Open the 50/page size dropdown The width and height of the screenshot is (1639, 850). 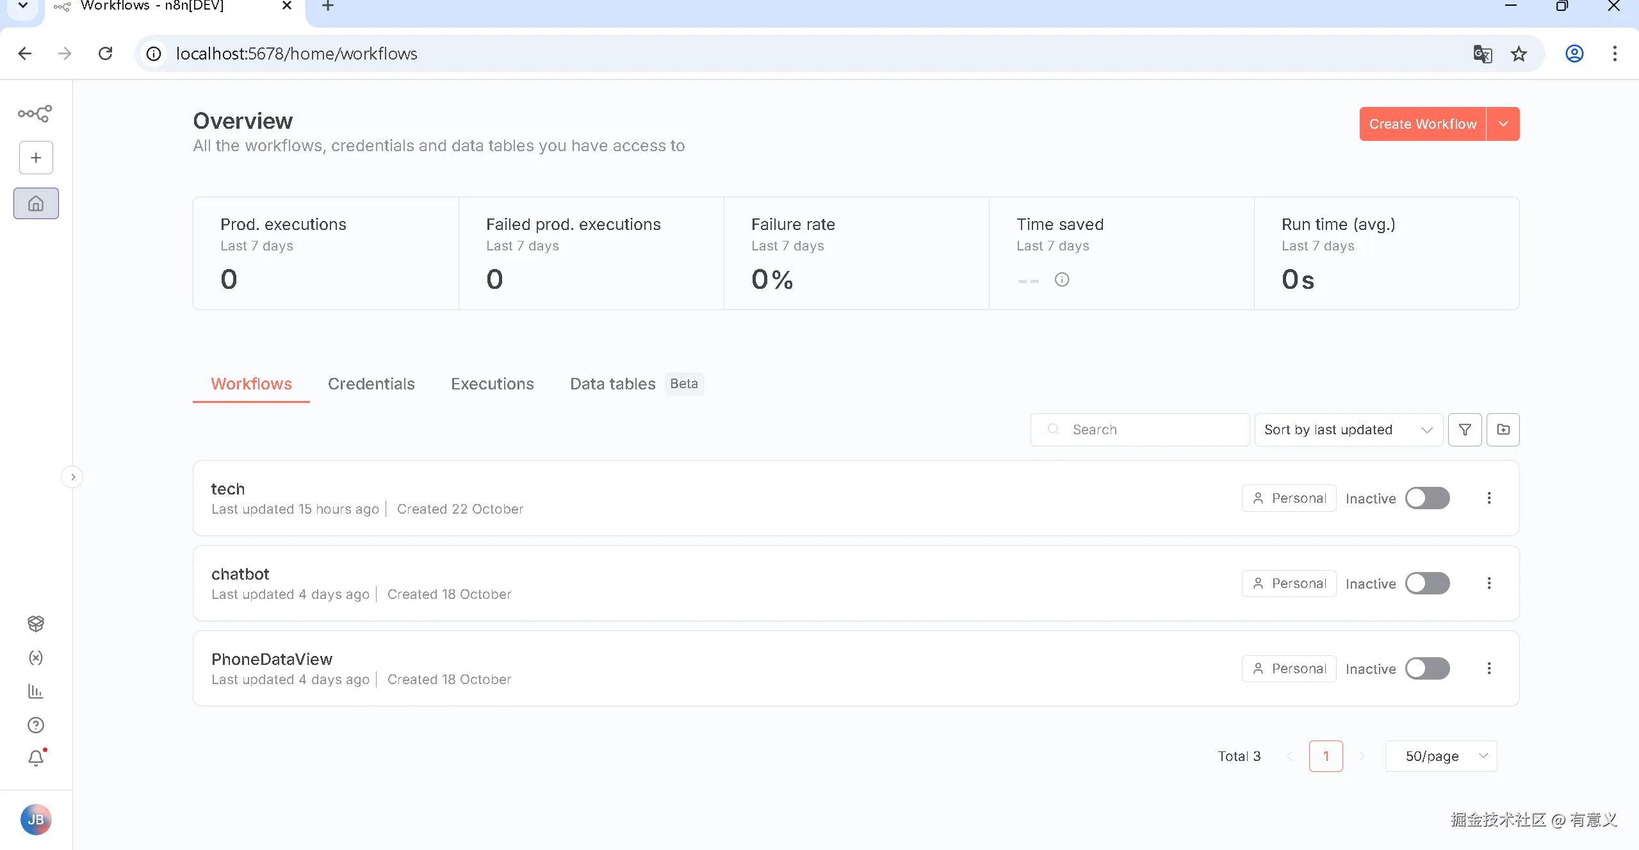coord(1440,756)
